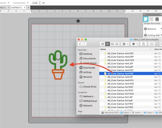
Task: Select file AG_Cute-Cactus-4x4.XXX
Action: (121, 84)
